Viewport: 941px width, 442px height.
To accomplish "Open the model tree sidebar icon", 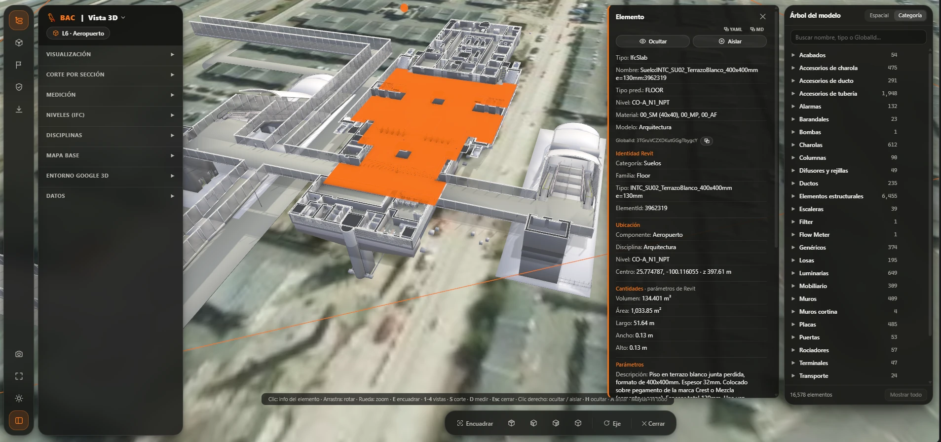I will 19,21.
